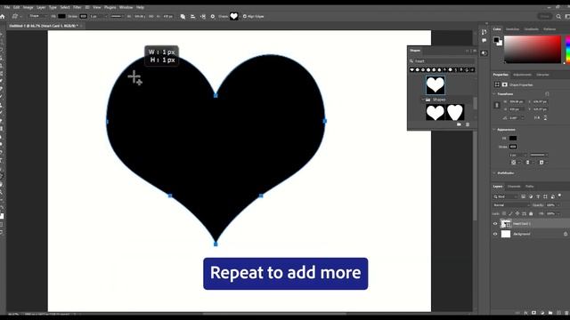Viewport: 570px width, 320px height.
Task: Collapse the Appearance section in Properties
Action: click(x=494, y=130)
